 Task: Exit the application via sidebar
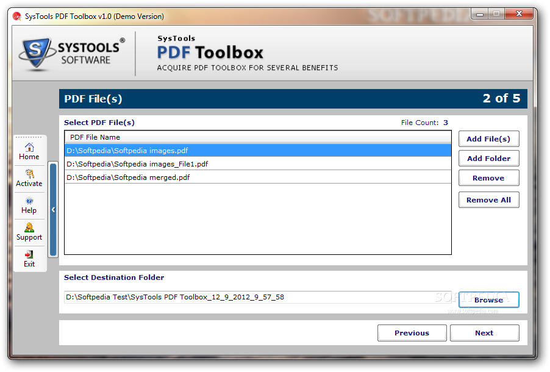tap(29, 259)
